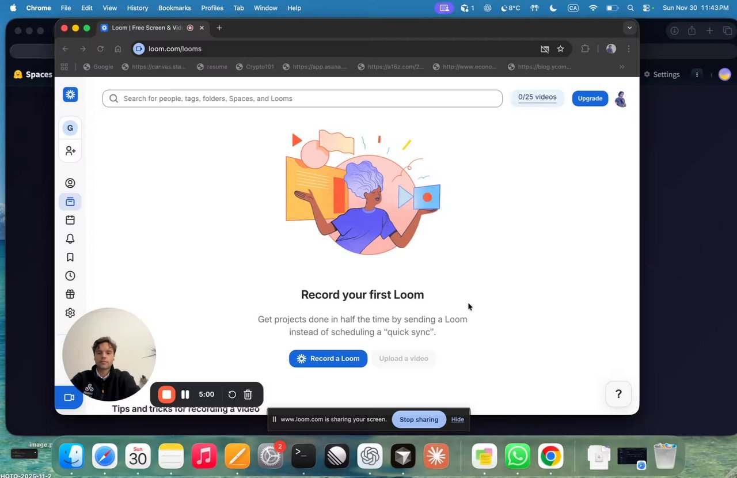The width and height of the screenshot is (737, 478).
Task: Open Settings in the background window
Action: pos(662,74)
